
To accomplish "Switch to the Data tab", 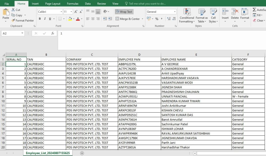I will [x=88, y=3].
